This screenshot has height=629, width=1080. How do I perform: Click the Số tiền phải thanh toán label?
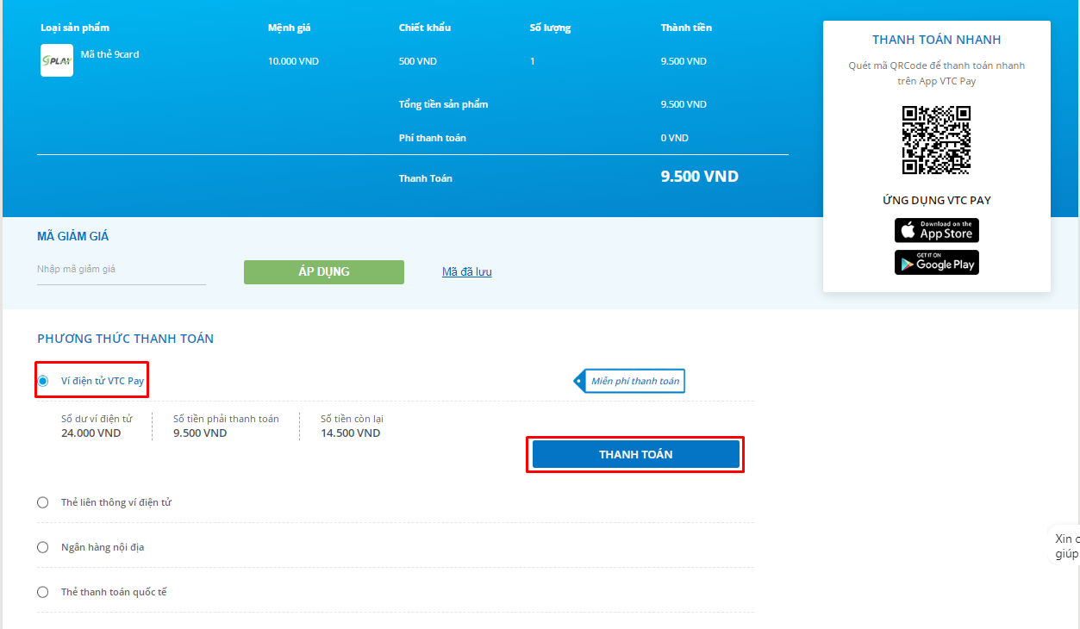226,419
